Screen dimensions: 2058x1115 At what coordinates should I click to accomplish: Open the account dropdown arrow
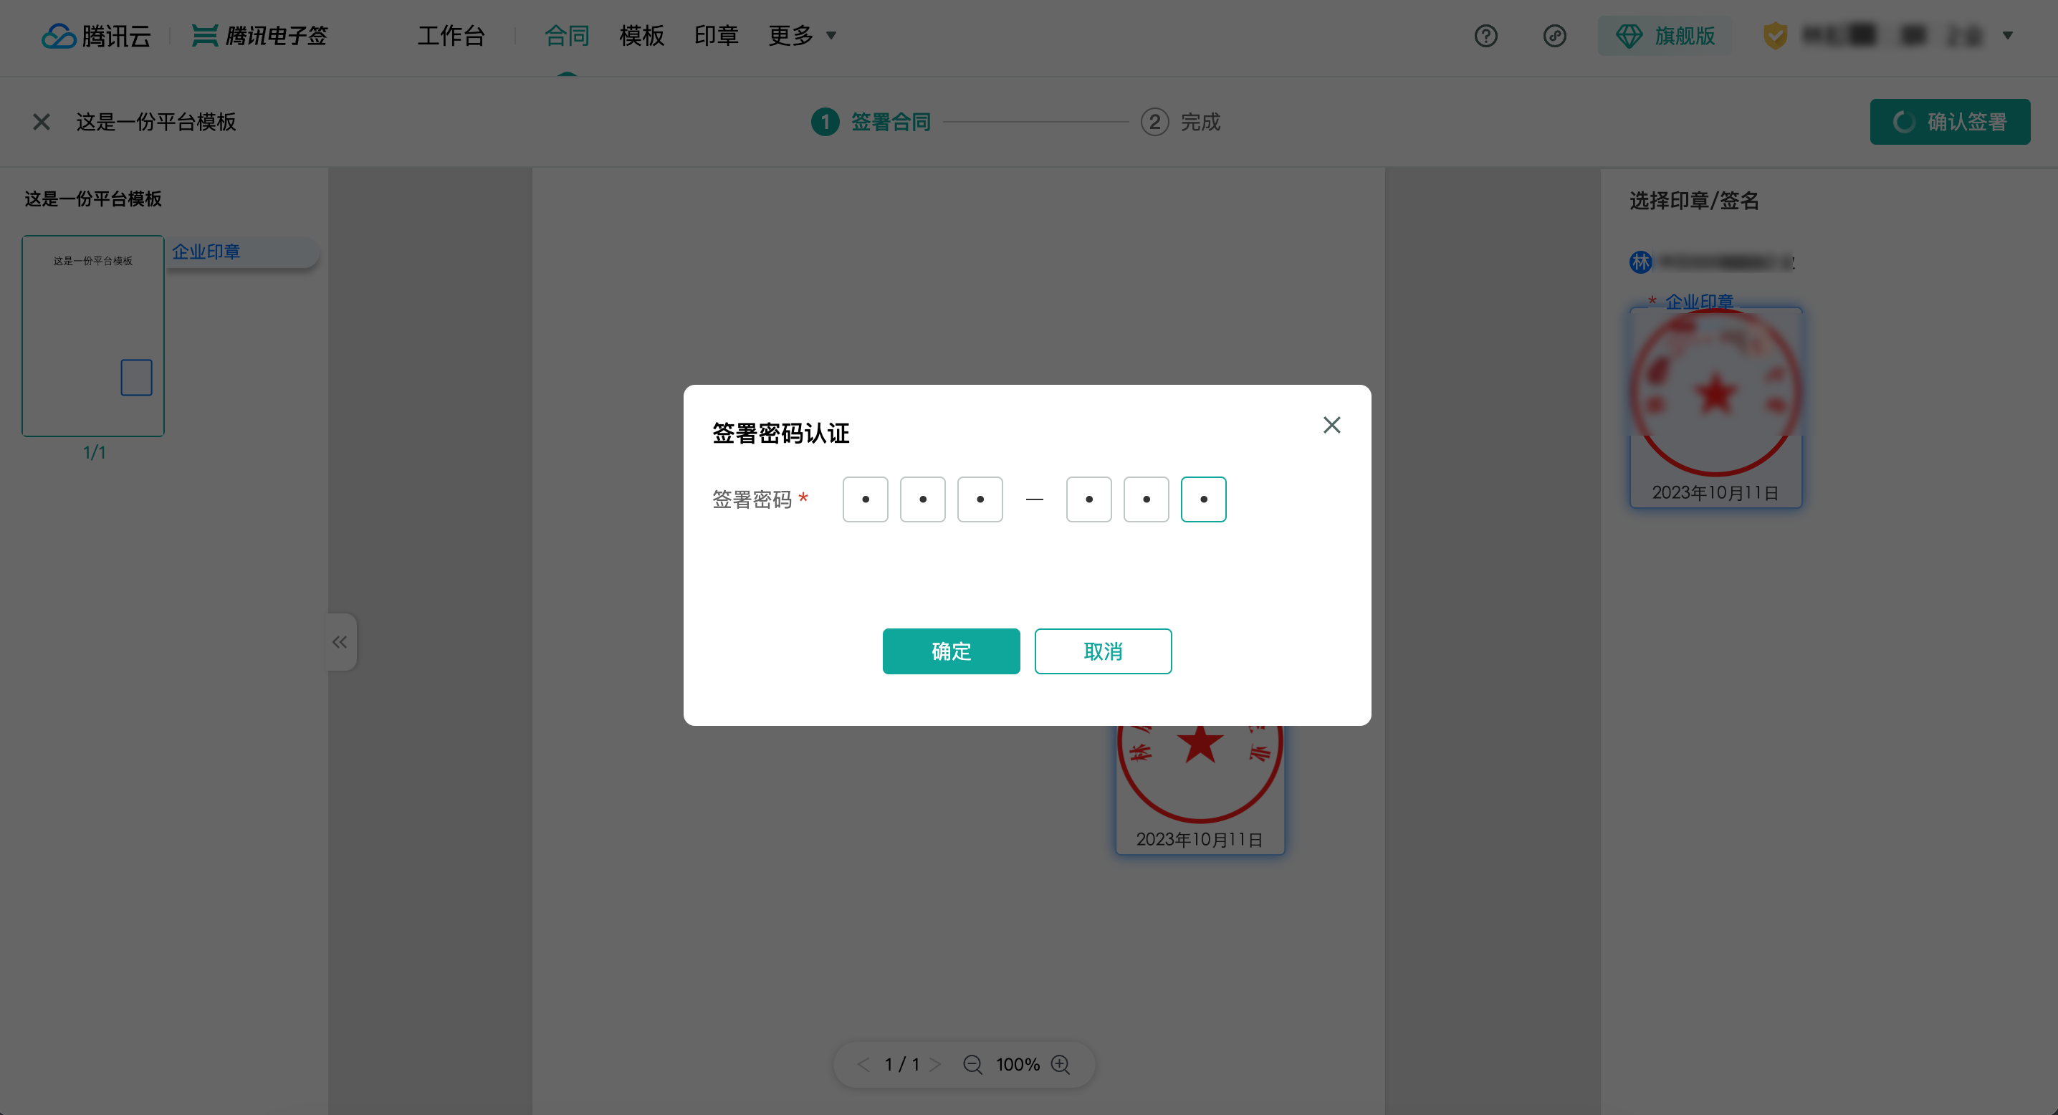coord(2007,36)
